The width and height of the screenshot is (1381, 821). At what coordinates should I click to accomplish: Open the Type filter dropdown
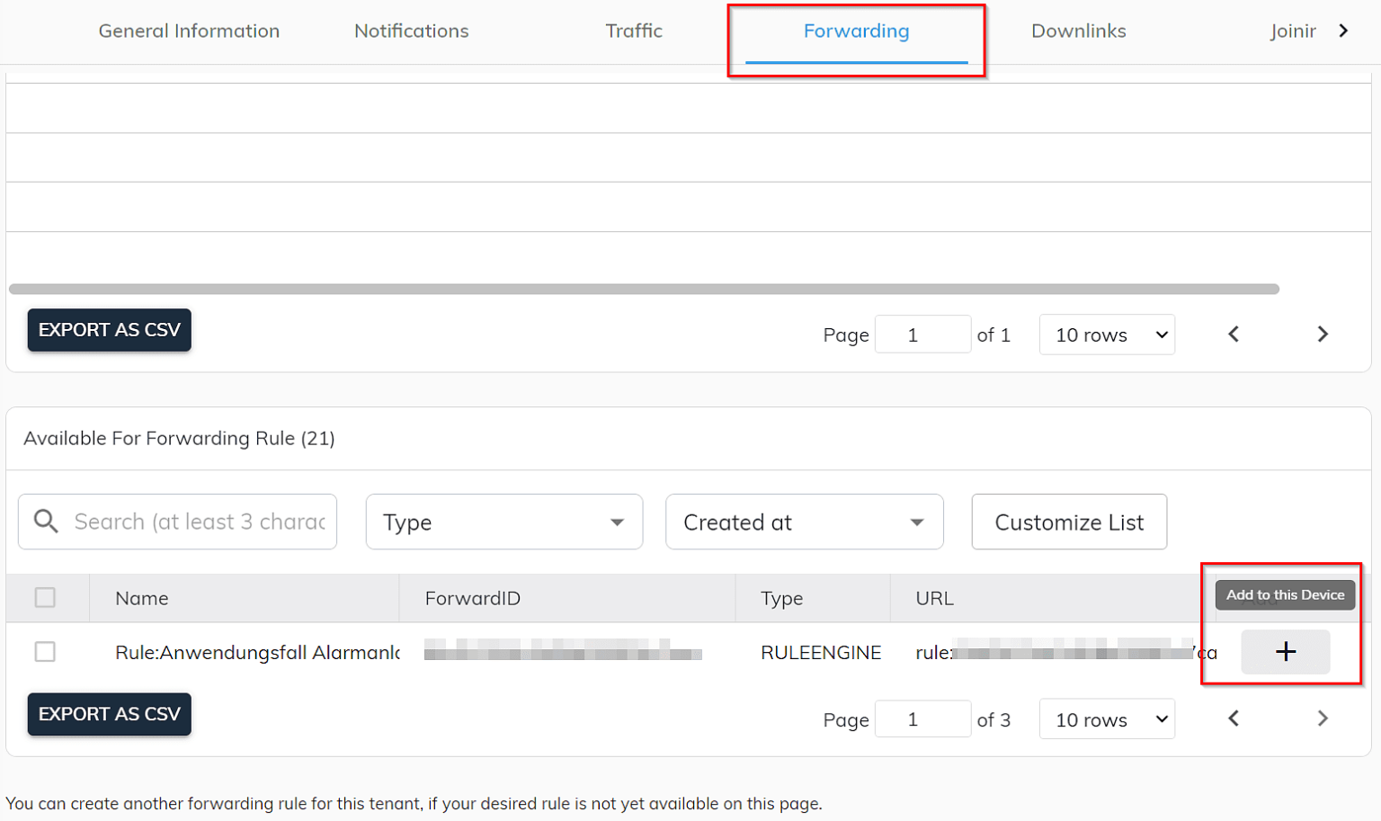[x=503, y=522]
